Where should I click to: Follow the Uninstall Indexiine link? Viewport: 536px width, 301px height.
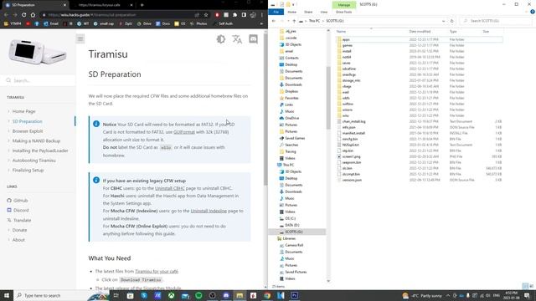(x=209, y=211)
